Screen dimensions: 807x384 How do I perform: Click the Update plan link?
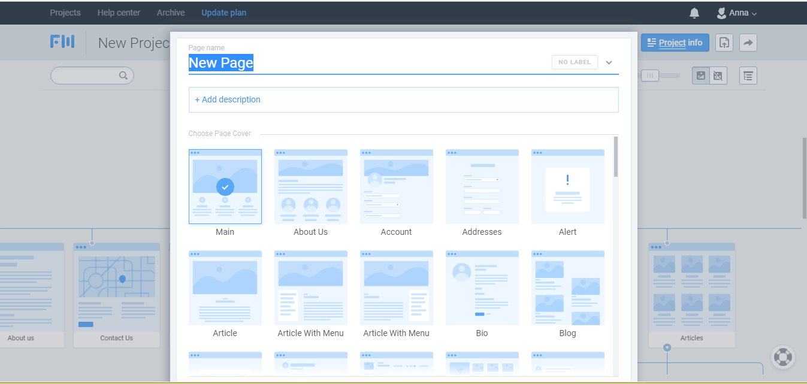pyautogui.click(x=223, y=12)
